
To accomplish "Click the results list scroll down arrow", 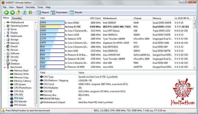I will 194,68.
